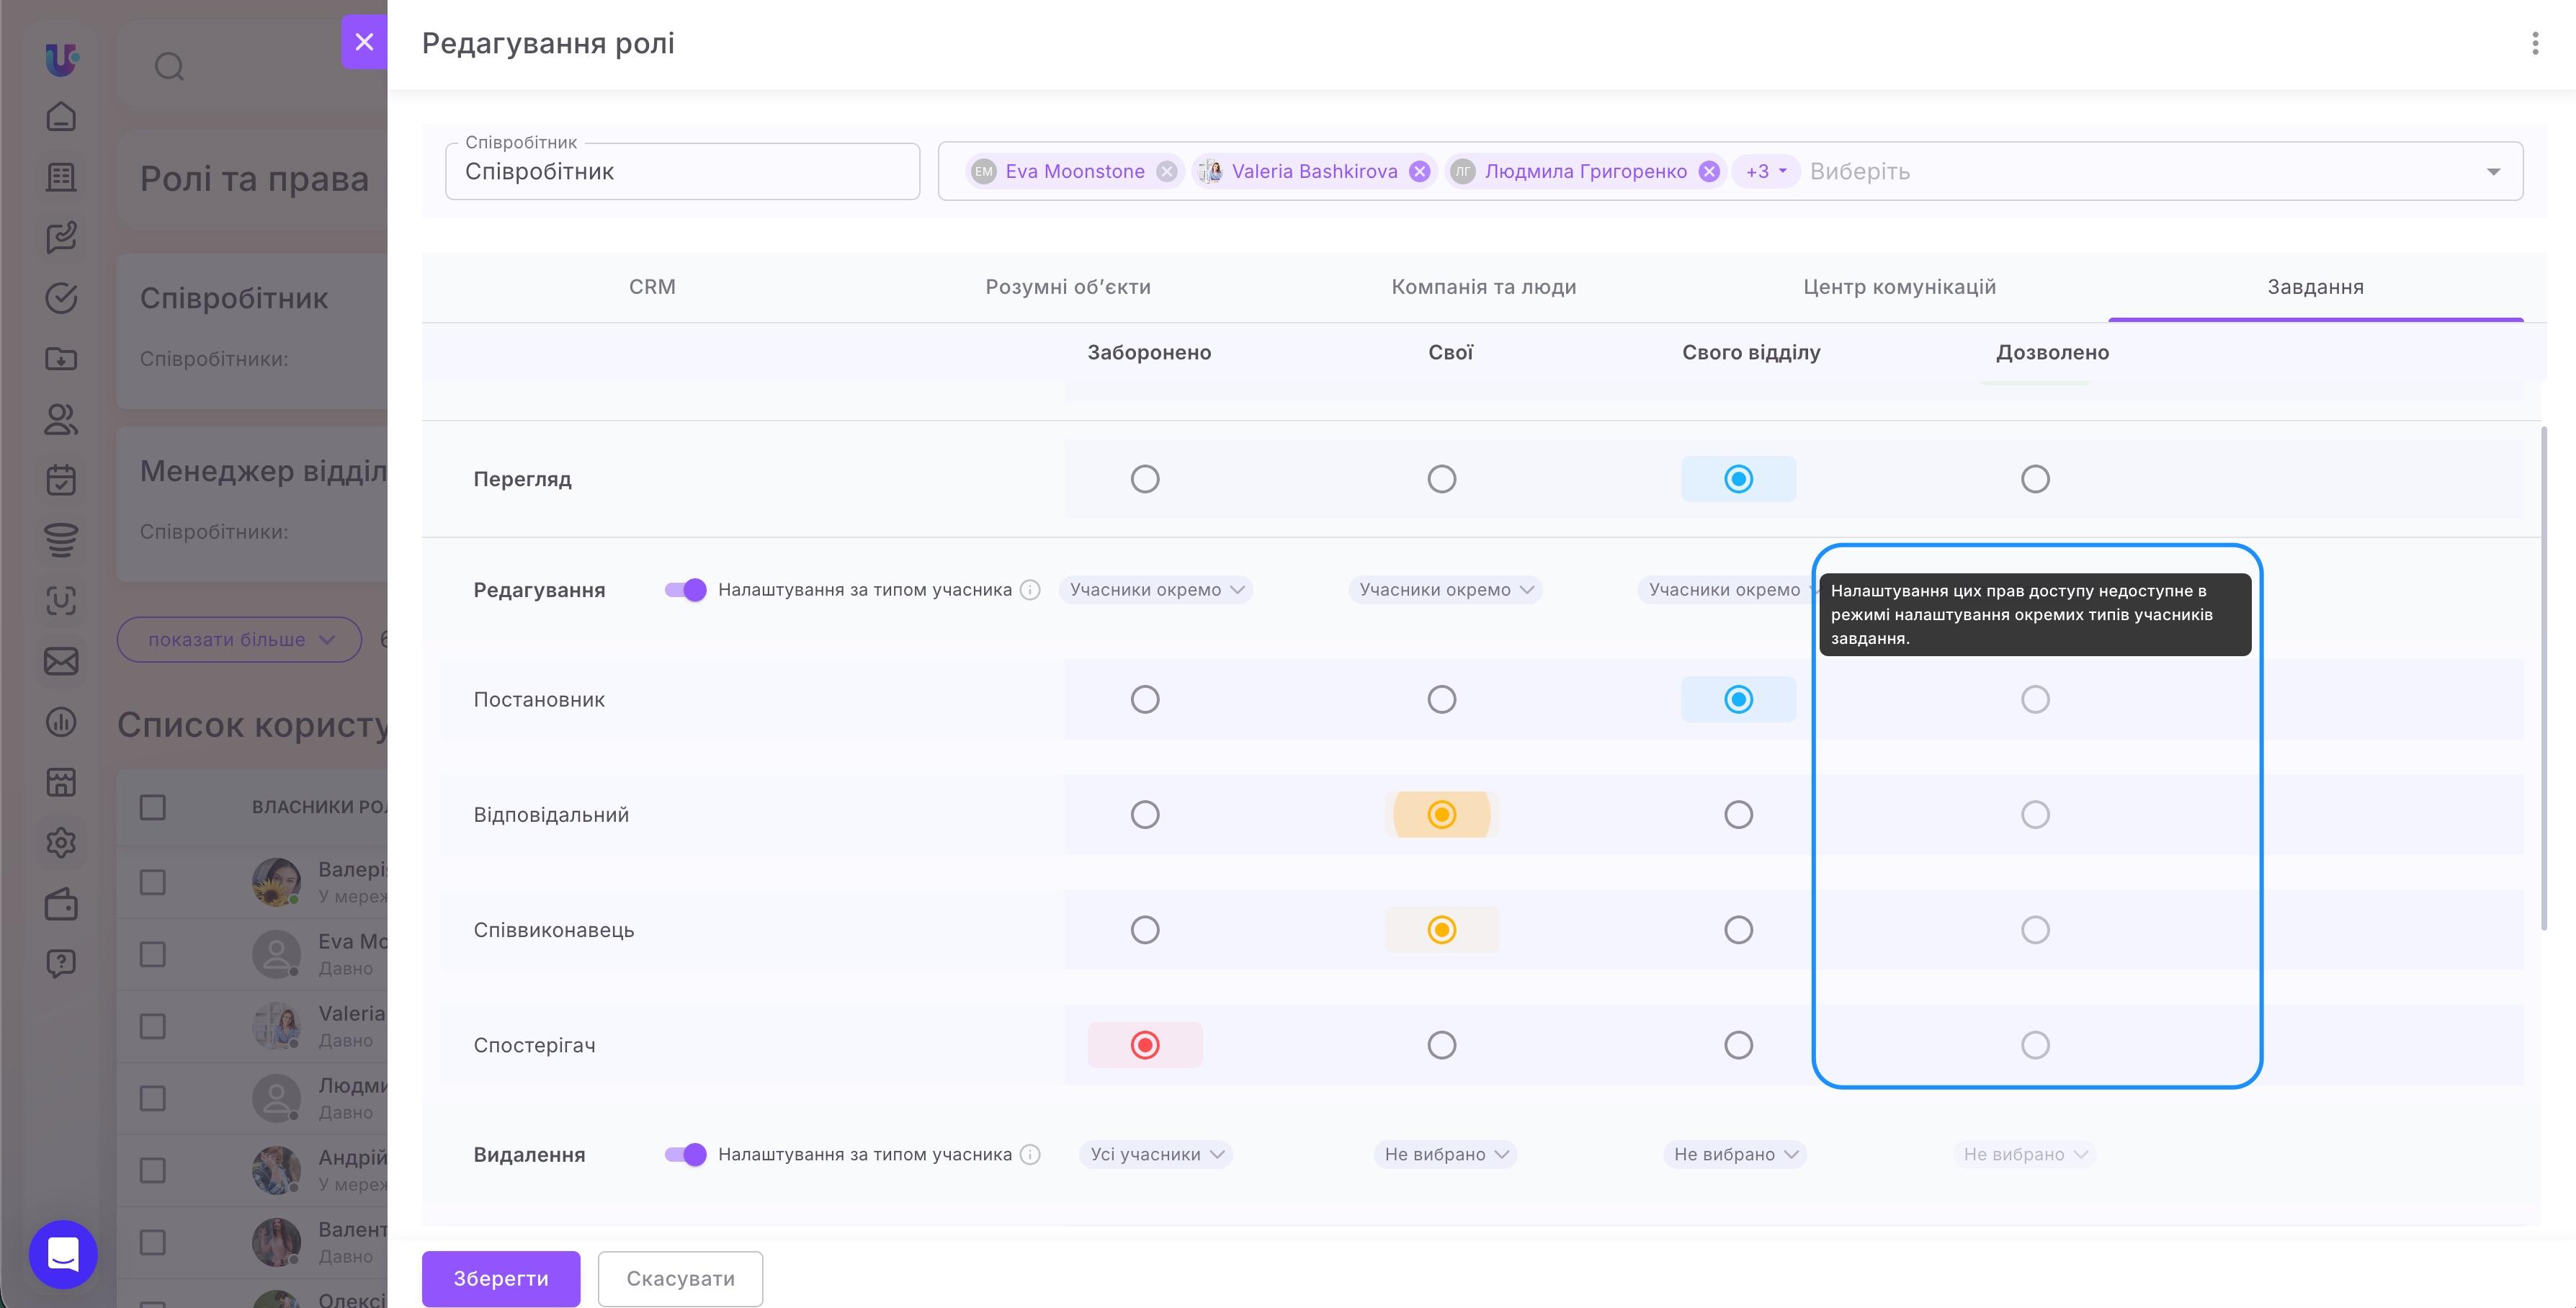
Task: Click info icon next to Редагування setting
Action: 1030,590
